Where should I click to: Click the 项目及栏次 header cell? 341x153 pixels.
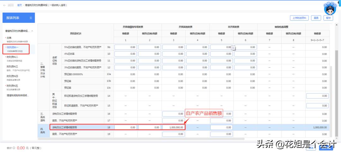tap(76, 34)
